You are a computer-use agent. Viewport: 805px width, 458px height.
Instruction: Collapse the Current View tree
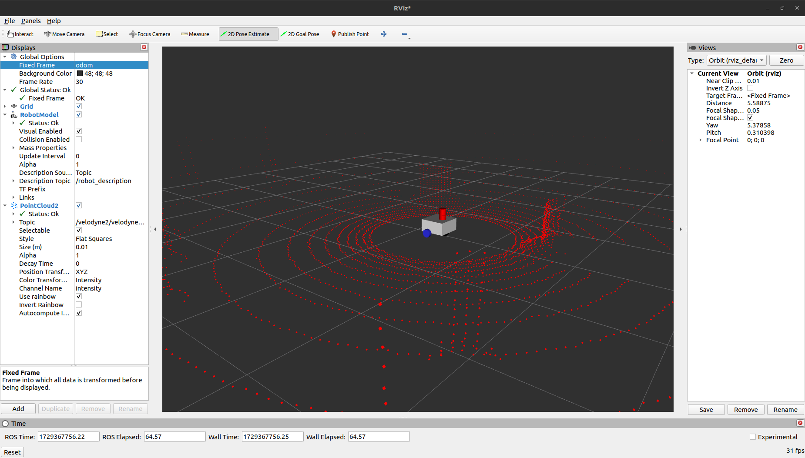692,73
